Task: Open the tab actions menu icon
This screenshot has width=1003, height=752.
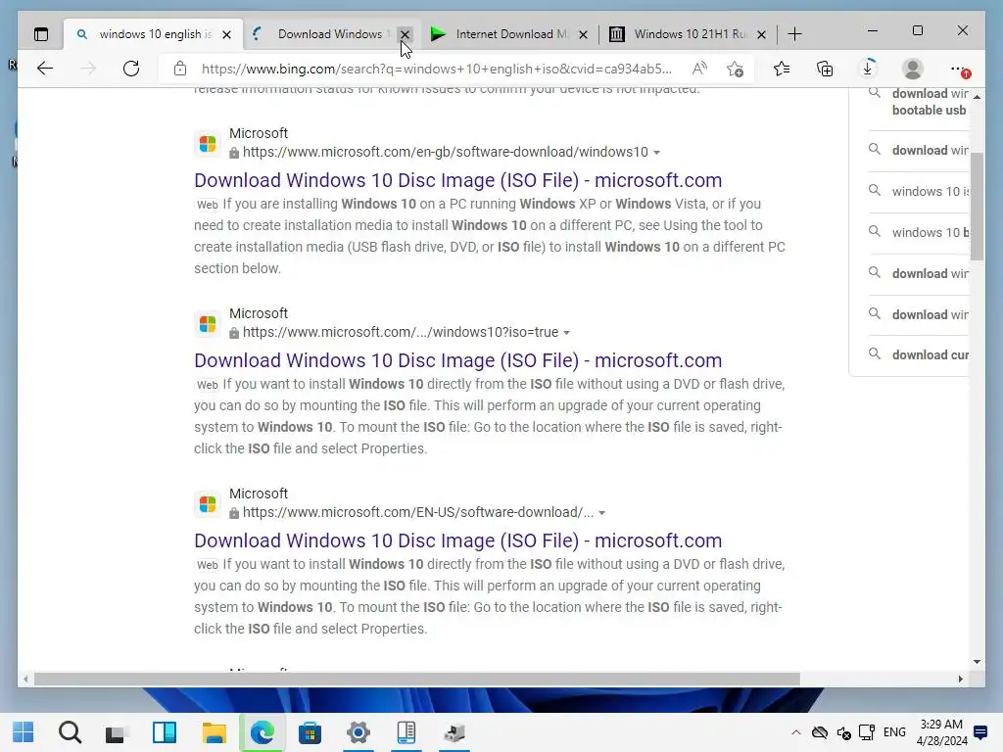Action: 41,34
